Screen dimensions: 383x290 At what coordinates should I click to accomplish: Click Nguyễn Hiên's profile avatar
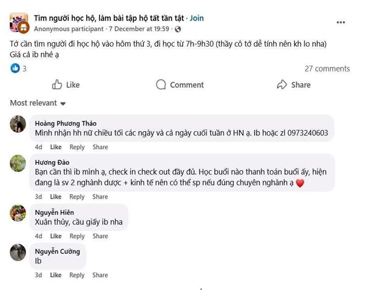click(x=18, y=213)
